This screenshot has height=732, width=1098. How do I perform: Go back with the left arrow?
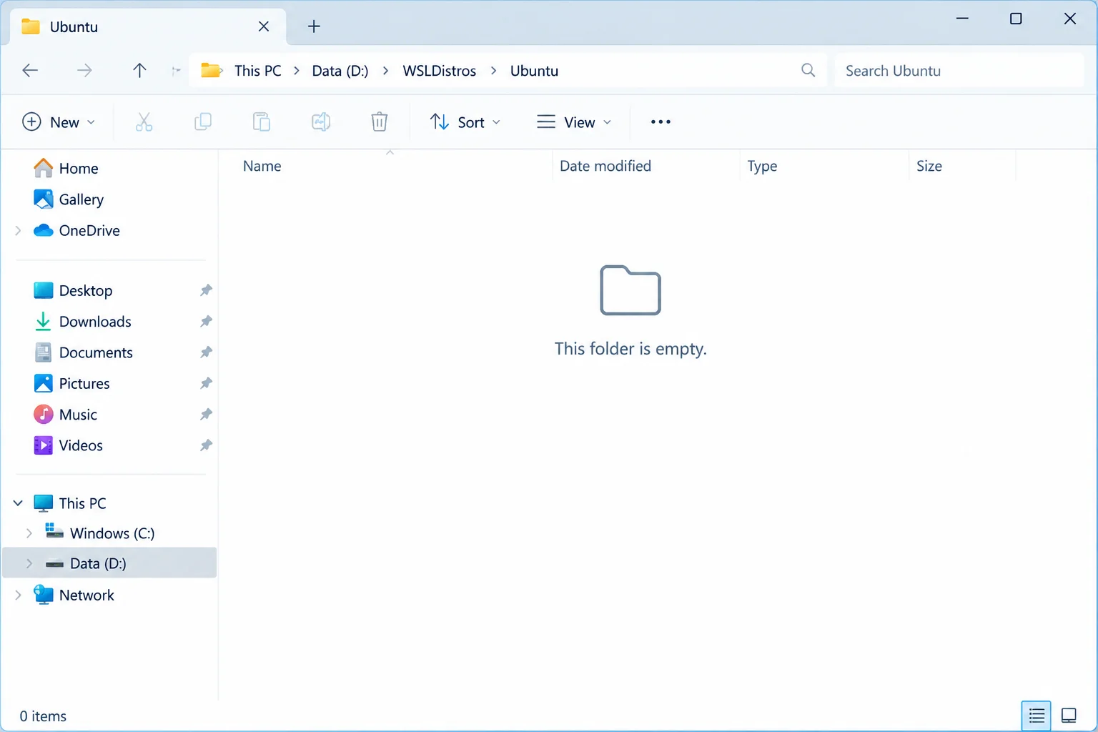click(x=30, y=70)
